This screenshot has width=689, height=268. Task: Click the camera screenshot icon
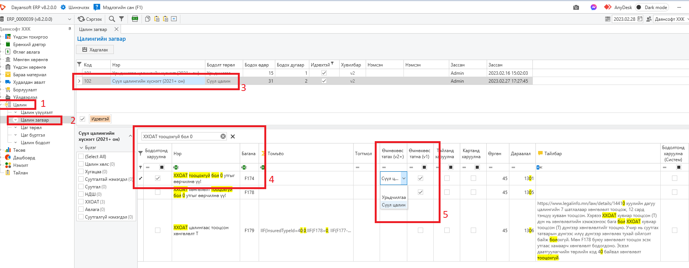click(x=576, y=7)
